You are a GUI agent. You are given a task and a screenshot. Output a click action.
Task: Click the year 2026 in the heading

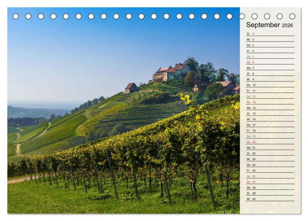(287, 26)
